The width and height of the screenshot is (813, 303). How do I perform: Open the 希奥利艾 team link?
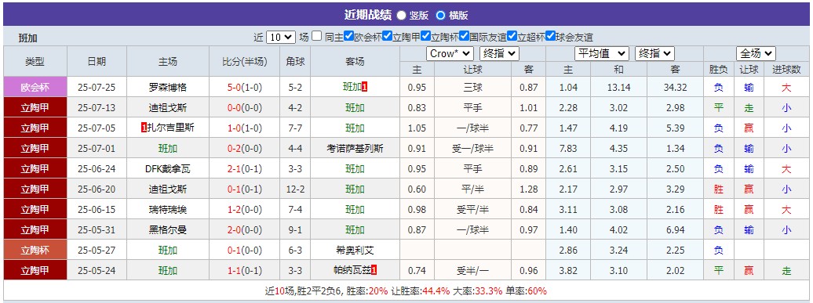tap(355, 251)
